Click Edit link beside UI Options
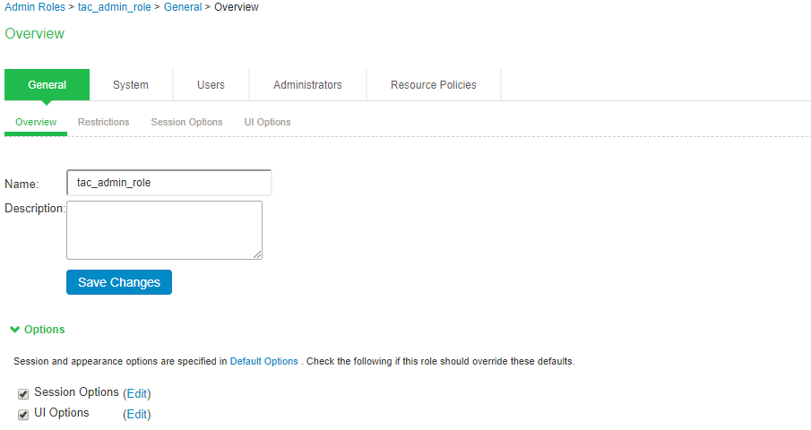This screenshot has width=811, height=430. point(137,415)
